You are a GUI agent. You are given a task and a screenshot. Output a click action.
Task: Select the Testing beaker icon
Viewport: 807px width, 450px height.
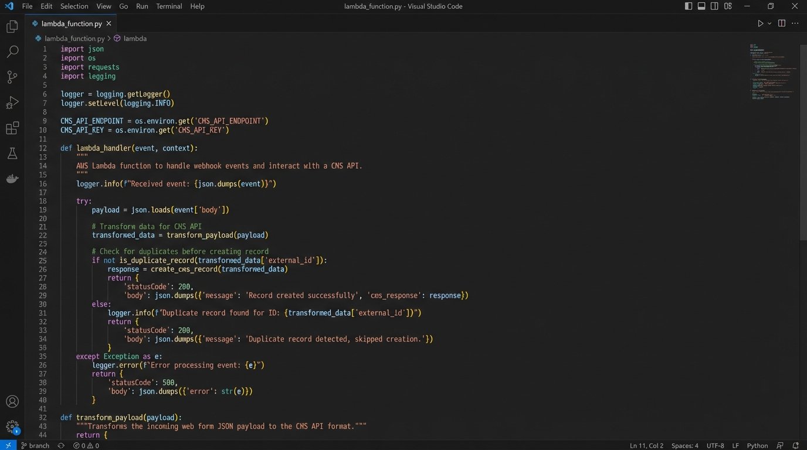point(12,153)
